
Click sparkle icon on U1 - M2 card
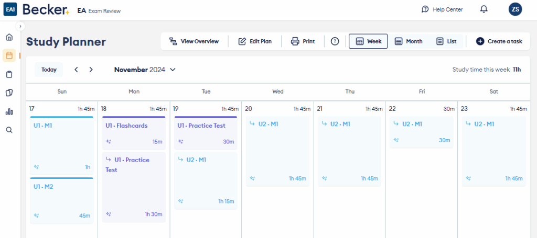[x=37, y=216]
